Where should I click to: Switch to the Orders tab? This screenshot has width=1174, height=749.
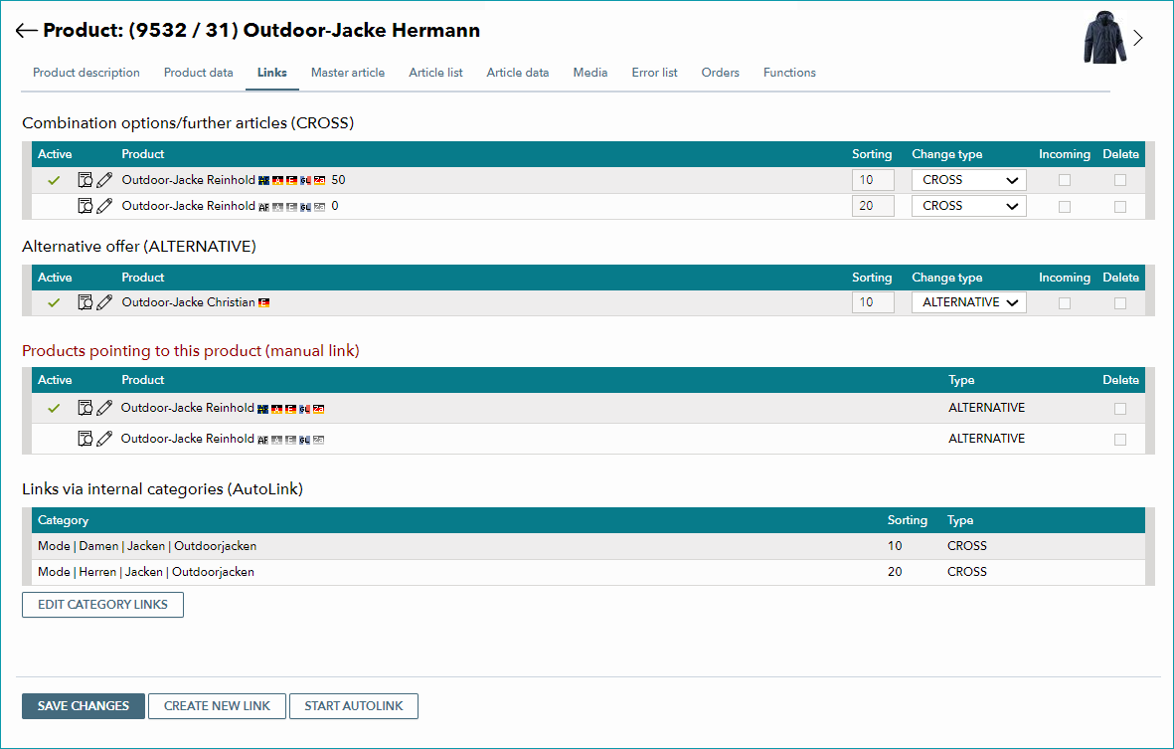tap(721, 73)
